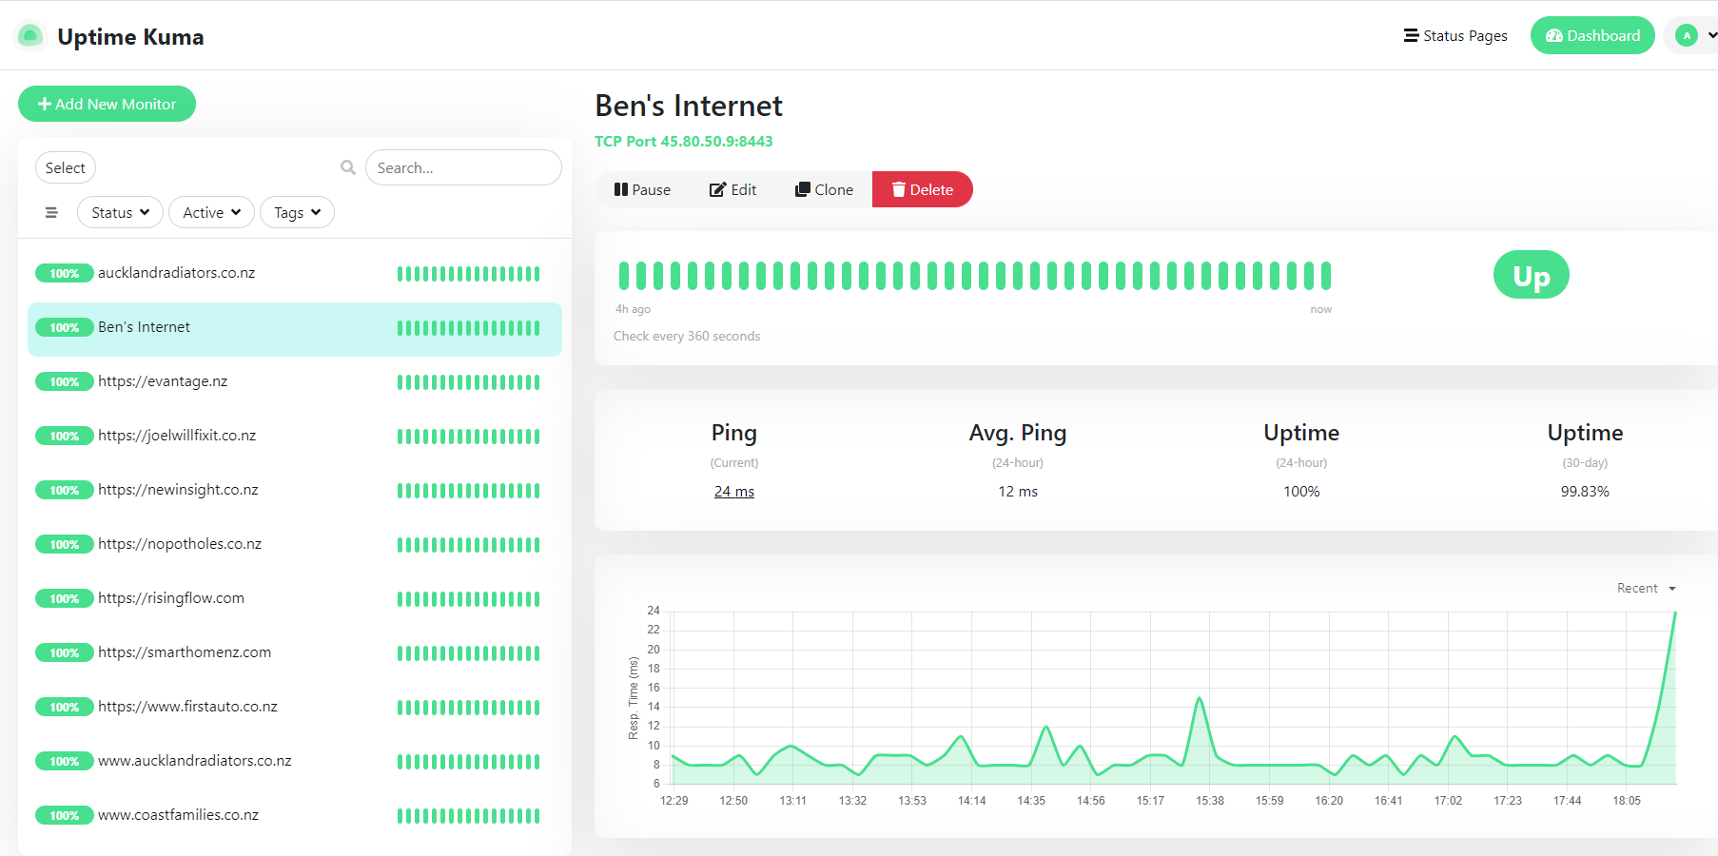This screenshot has height=856, width=1718.
Task: Select Ben's Internet in monitor list
Action: 295,328
